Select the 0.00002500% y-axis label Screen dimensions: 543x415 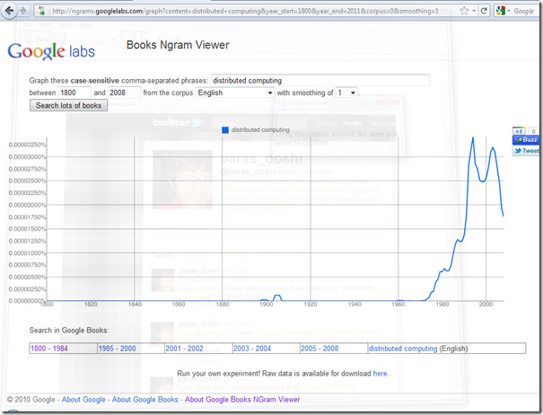(x=27, y=181)
